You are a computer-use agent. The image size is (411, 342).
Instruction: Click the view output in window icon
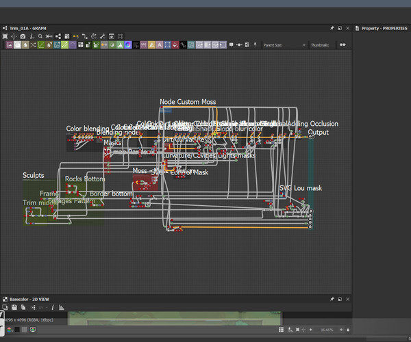point(112,36)
